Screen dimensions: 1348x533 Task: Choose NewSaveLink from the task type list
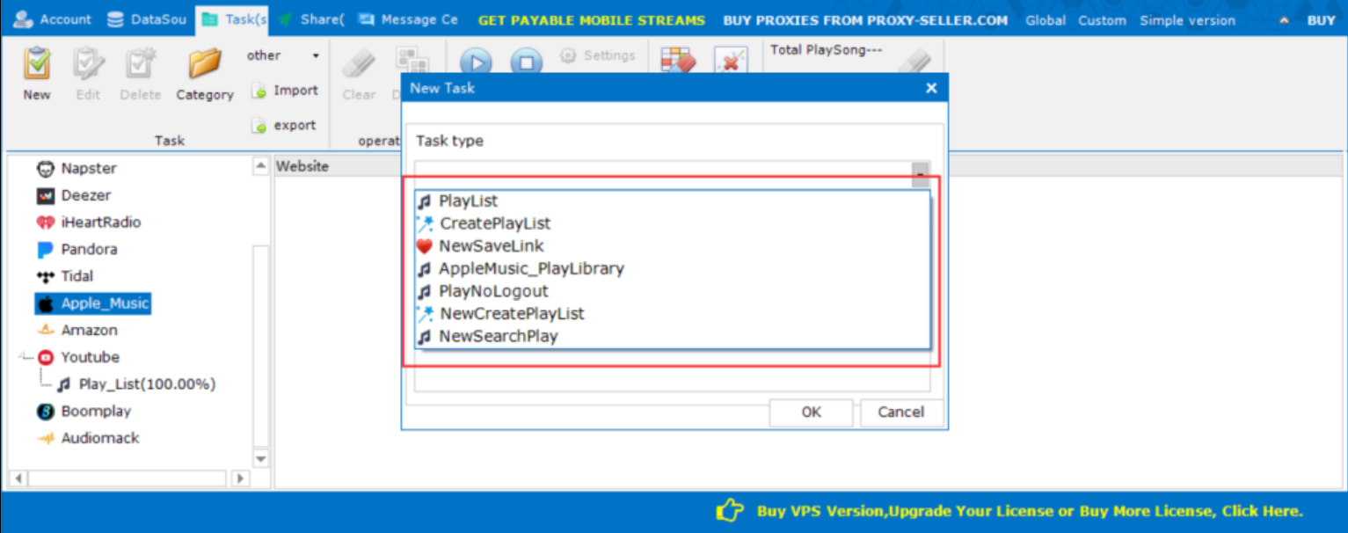click(x=673, y=246)
